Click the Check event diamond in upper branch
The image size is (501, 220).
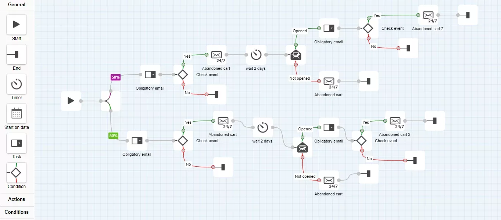[x=183, y=75]
